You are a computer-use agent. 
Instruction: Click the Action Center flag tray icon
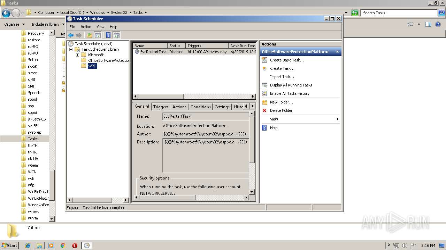point(413,245)
